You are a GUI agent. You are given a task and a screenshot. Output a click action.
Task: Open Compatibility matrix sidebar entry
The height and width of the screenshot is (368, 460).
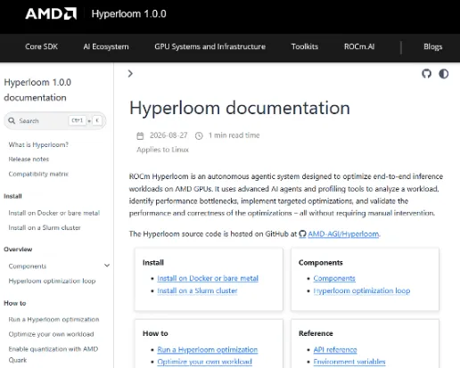pyautogui.click(x=38, y=174)
